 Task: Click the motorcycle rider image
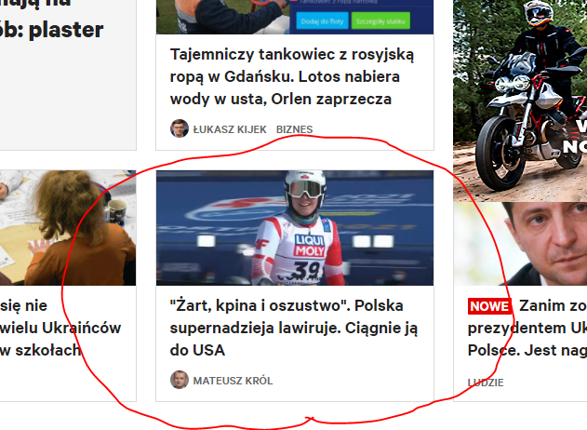[520, 101]
